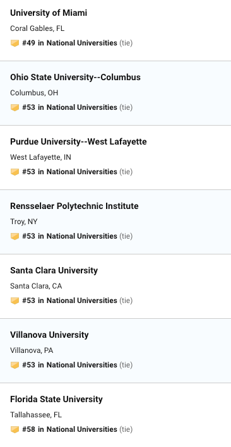
Task: Click the Tallahassee, FL location text
Action: [x=36, y=415]
